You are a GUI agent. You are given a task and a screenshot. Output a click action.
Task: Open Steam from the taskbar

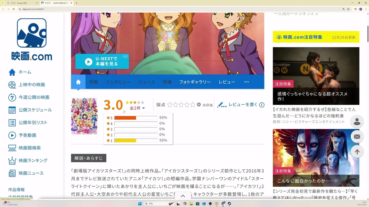tap(229, 204)
